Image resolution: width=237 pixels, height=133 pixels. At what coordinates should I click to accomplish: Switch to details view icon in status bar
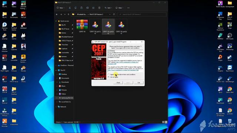tap(163, 122)
